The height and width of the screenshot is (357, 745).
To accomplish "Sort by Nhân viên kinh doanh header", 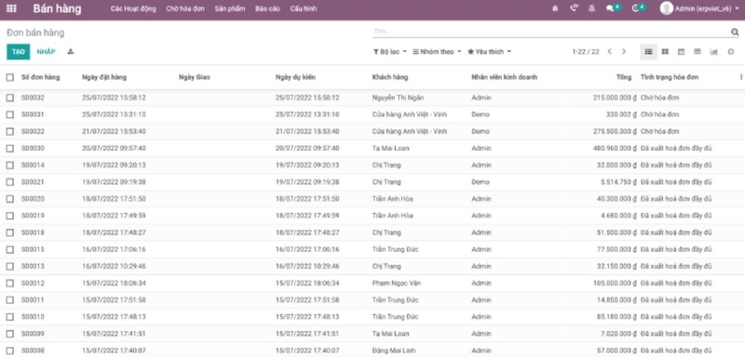I will pos(504,77).
